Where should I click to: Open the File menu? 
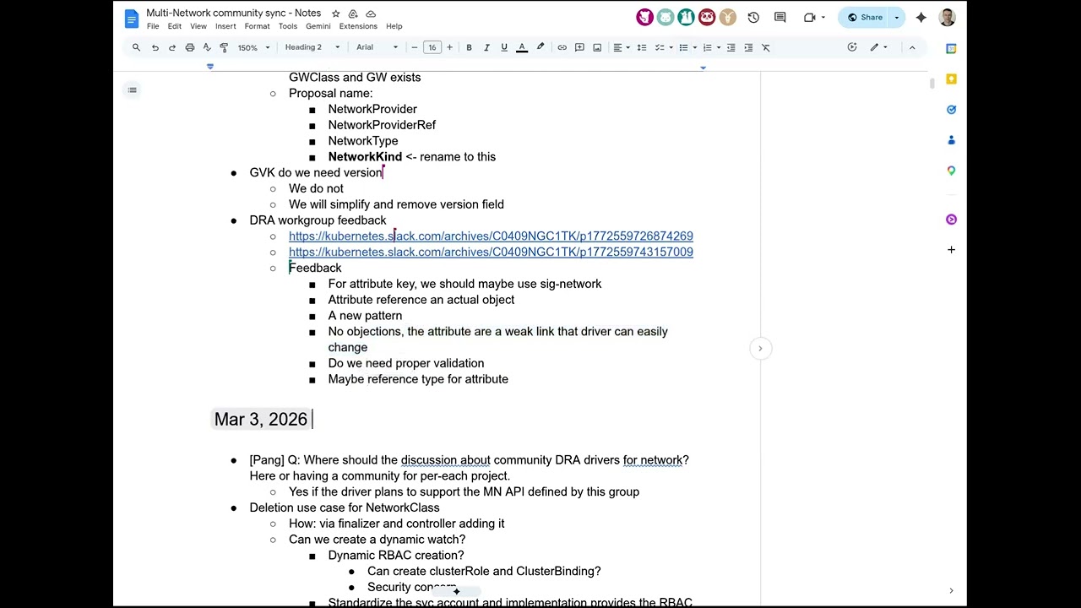coord(153,26)
